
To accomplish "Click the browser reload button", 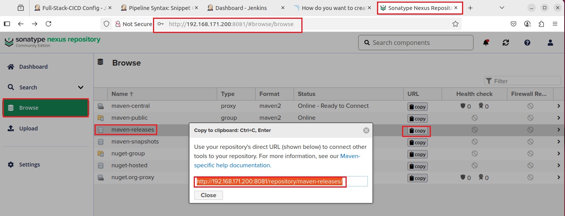I will point(48,24).
